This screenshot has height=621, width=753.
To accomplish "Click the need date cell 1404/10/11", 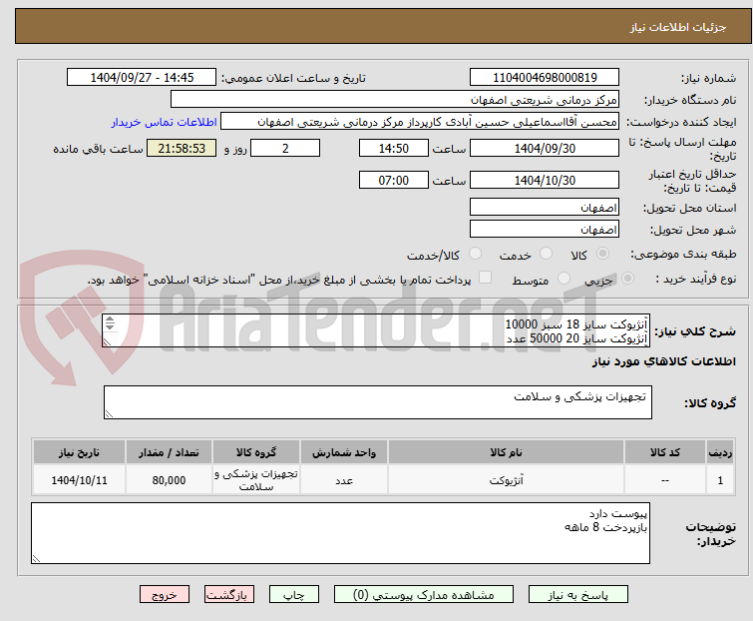I will [79, 480].
